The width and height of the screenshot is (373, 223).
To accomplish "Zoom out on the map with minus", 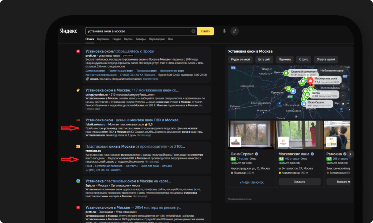I will 343,95.
